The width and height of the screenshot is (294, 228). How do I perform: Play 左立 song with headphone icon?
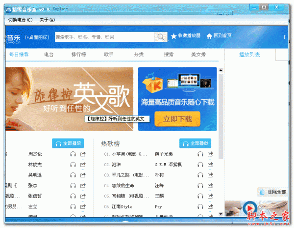73,207
